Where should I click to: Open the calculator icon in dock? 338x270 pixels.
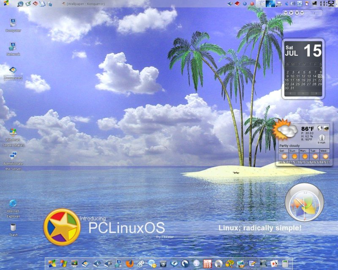tap(285, 264)
